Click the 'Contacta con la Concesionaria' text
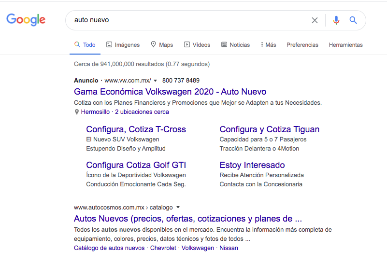 261,184
